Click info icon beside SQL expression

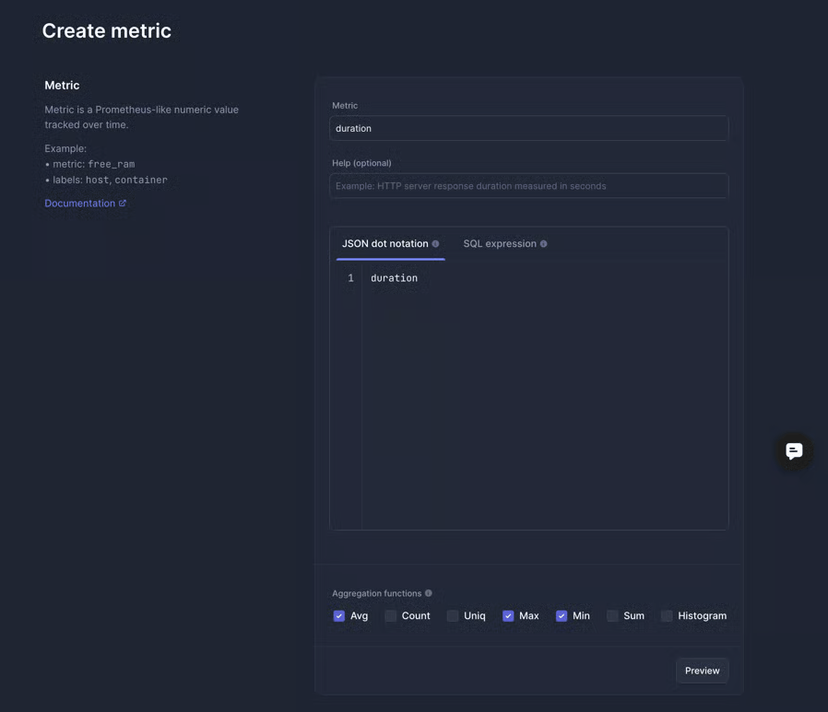[543, 244]
